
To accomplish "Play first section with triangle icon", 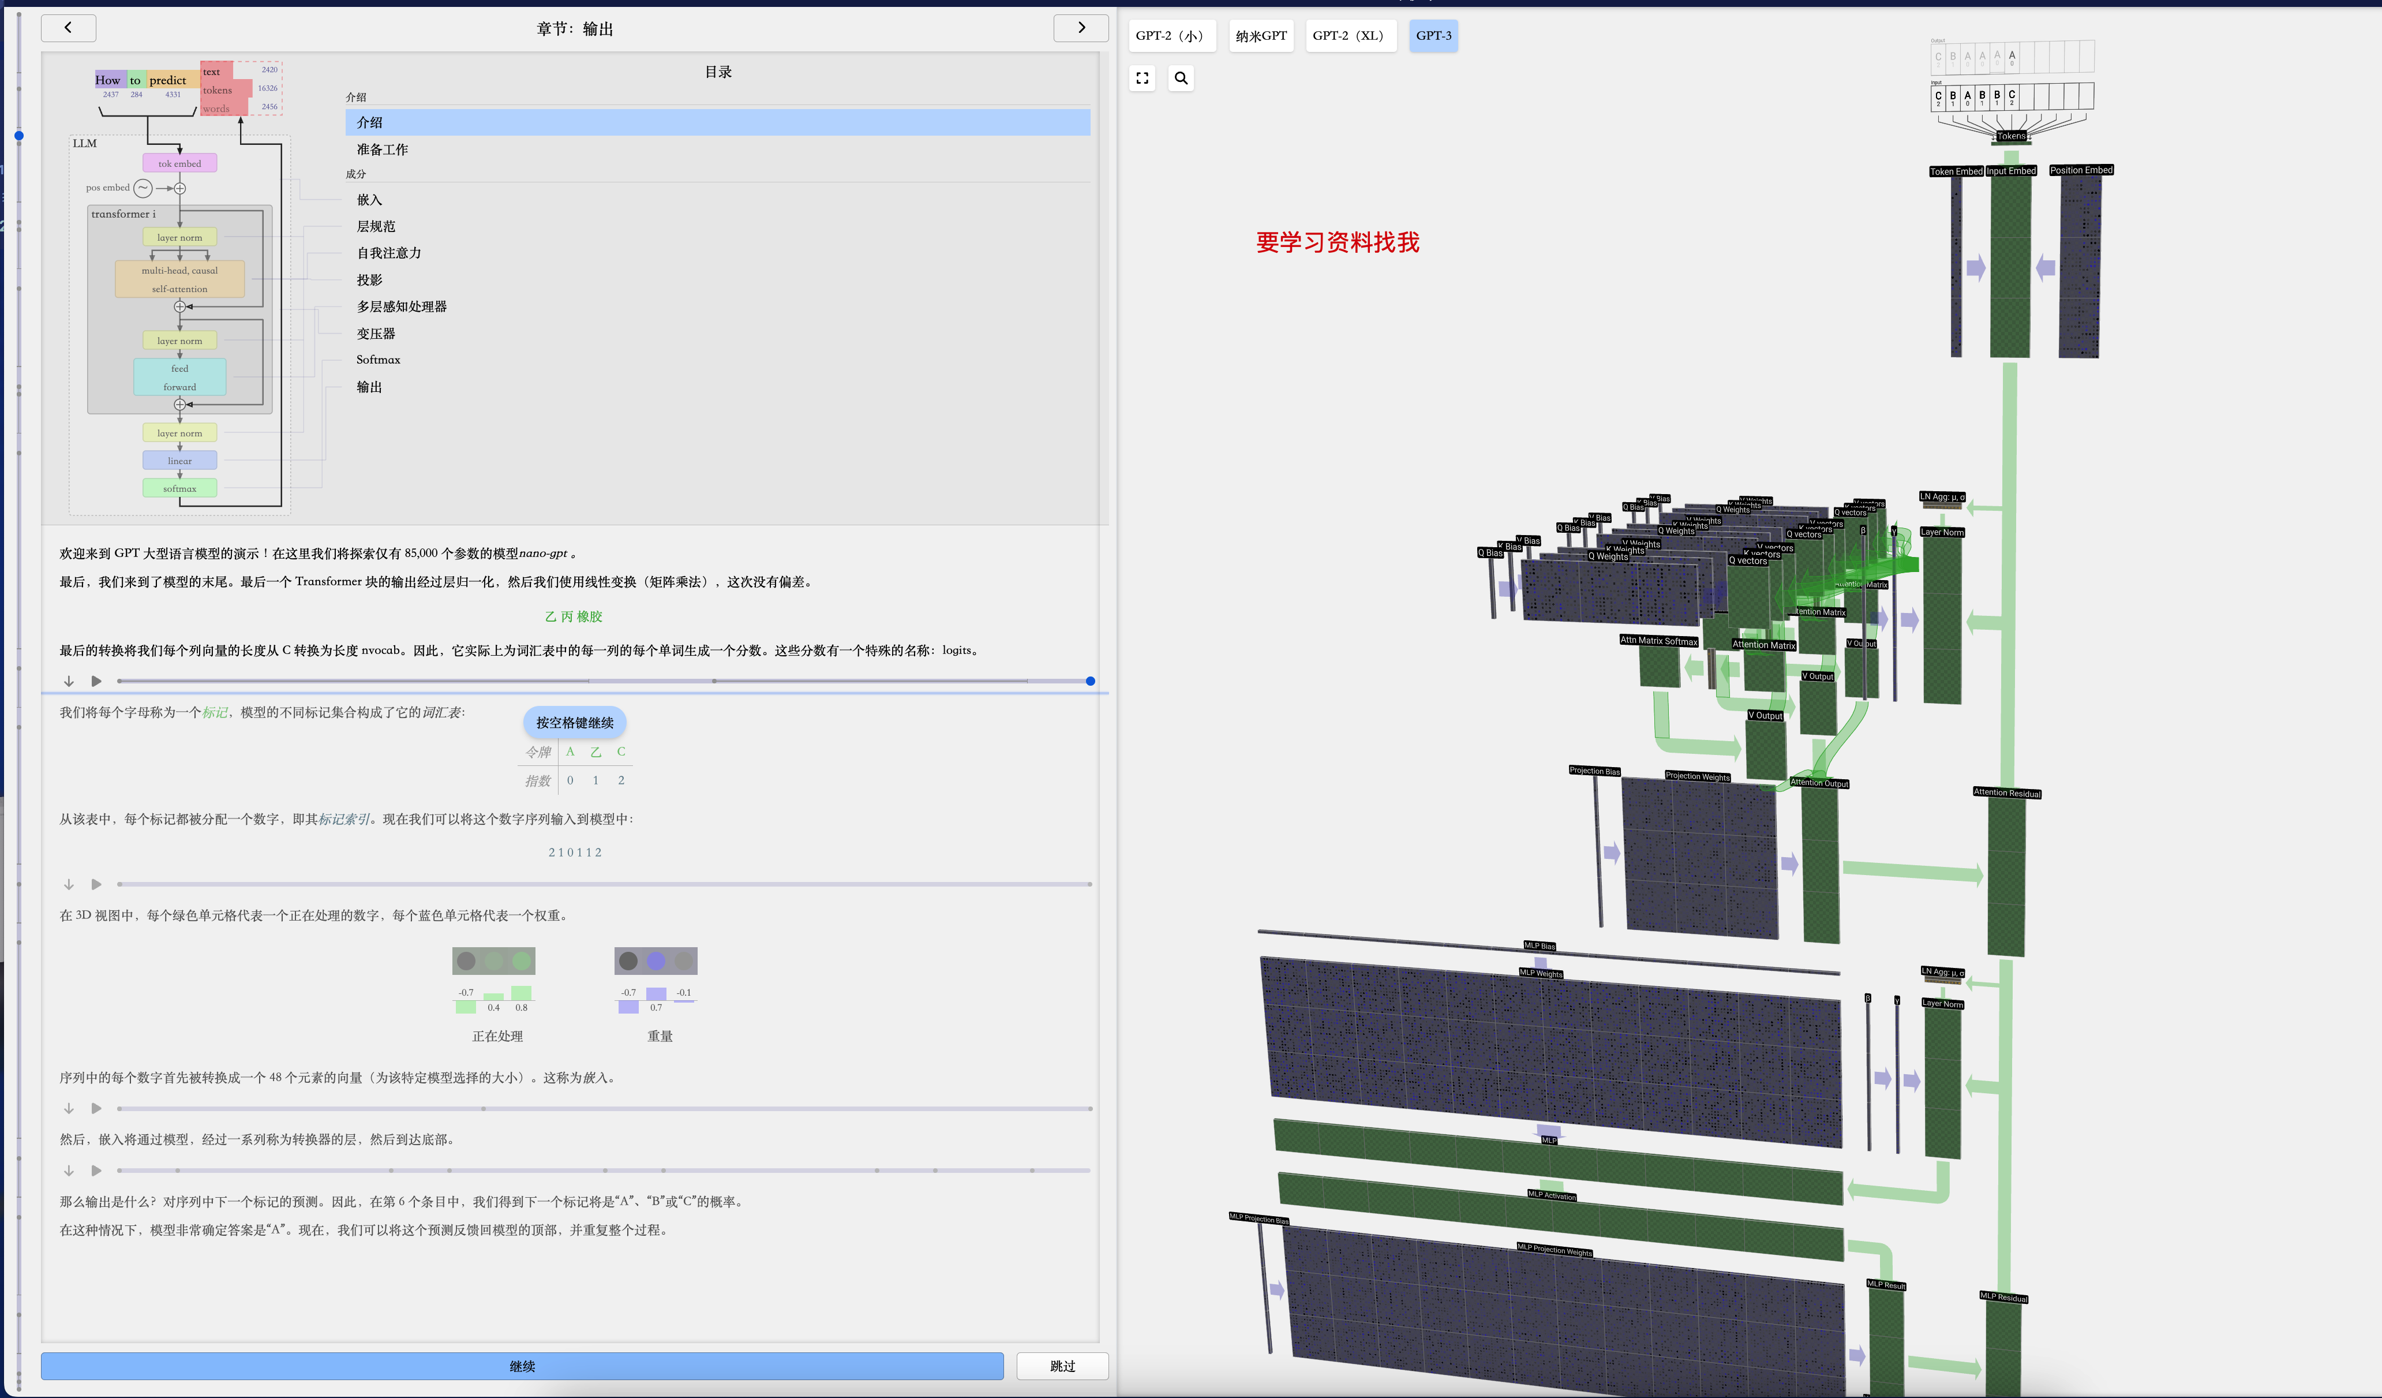I will (96, 681).
